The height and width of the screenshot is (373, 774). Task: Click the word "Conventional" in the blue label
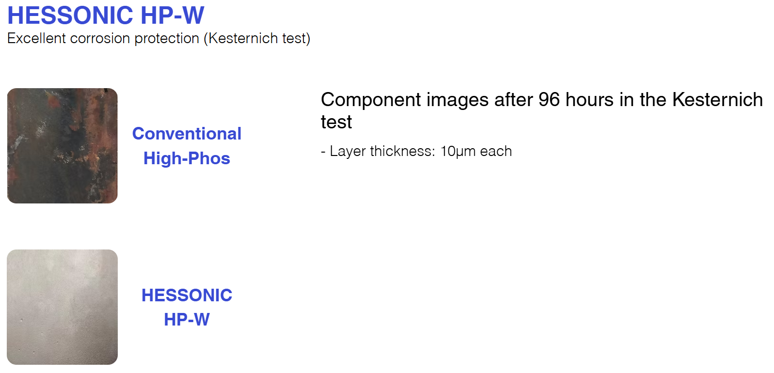[x=187, y=134]
